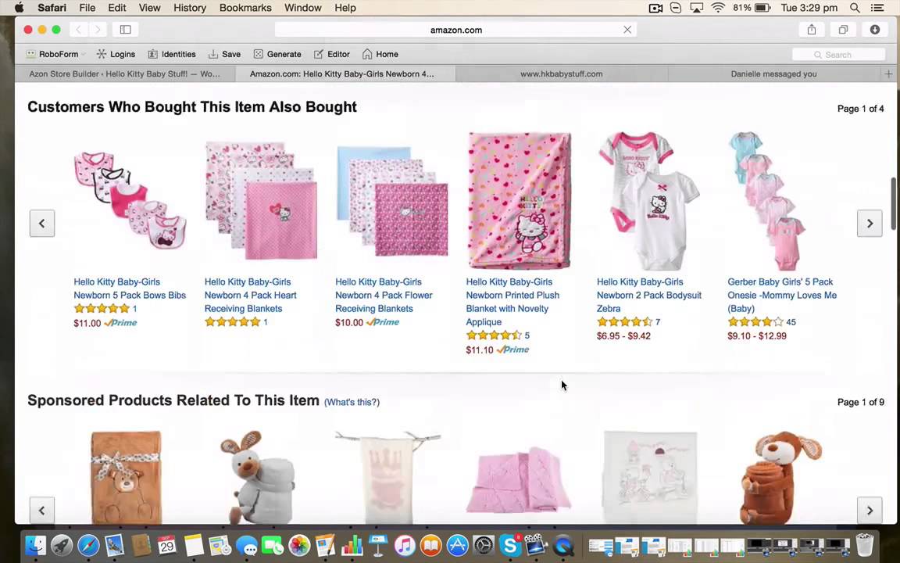Open Newborn 4 Pack Heart Receiving Blankets link

(251, 296)
